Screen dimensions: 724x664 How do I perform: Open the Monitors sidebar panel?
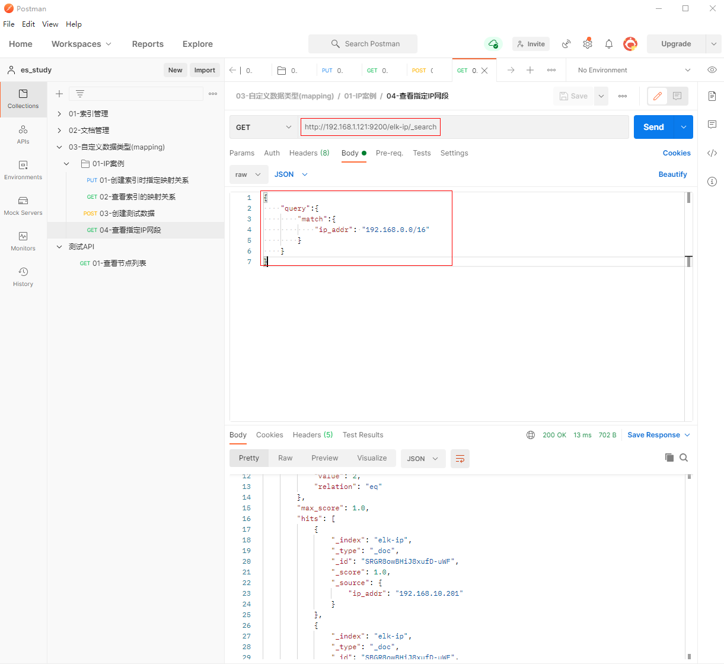coord(23,241)
